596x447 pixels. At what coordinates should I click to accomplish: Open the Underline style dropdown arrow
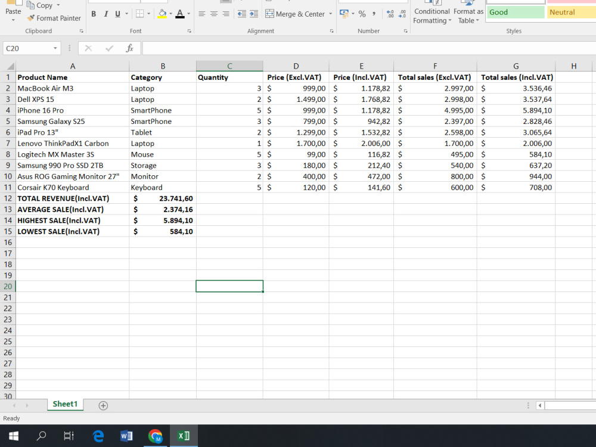click(126, 14)
